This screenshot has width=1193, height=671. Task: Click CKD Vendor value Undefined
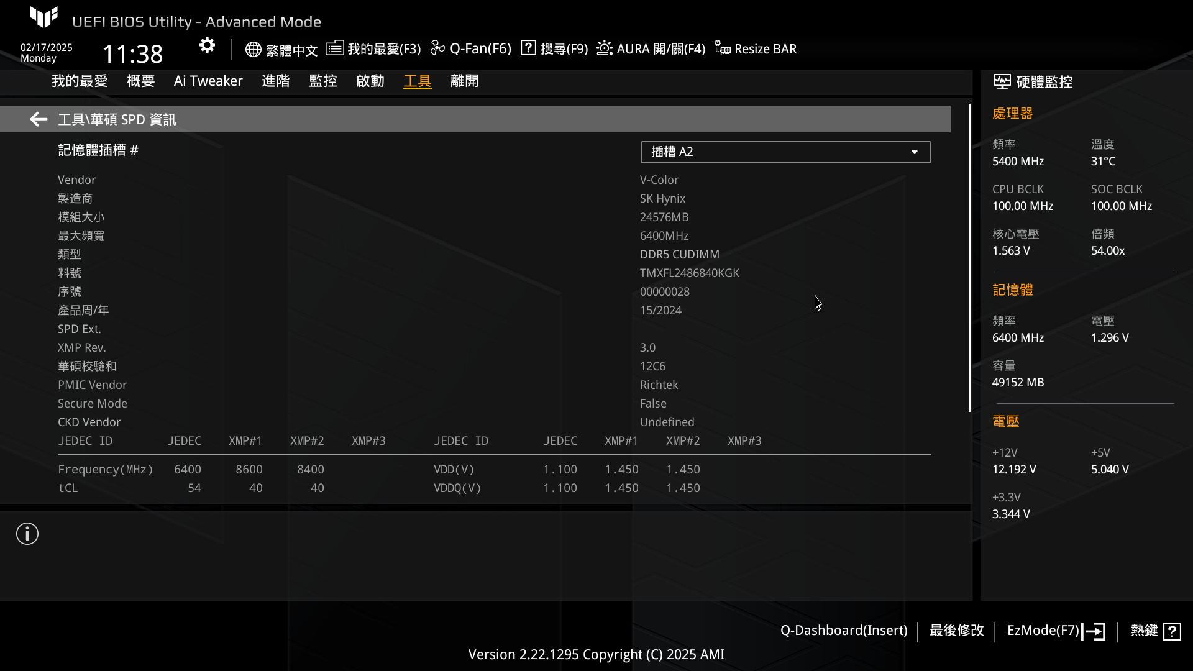click(x=667, y=422)
